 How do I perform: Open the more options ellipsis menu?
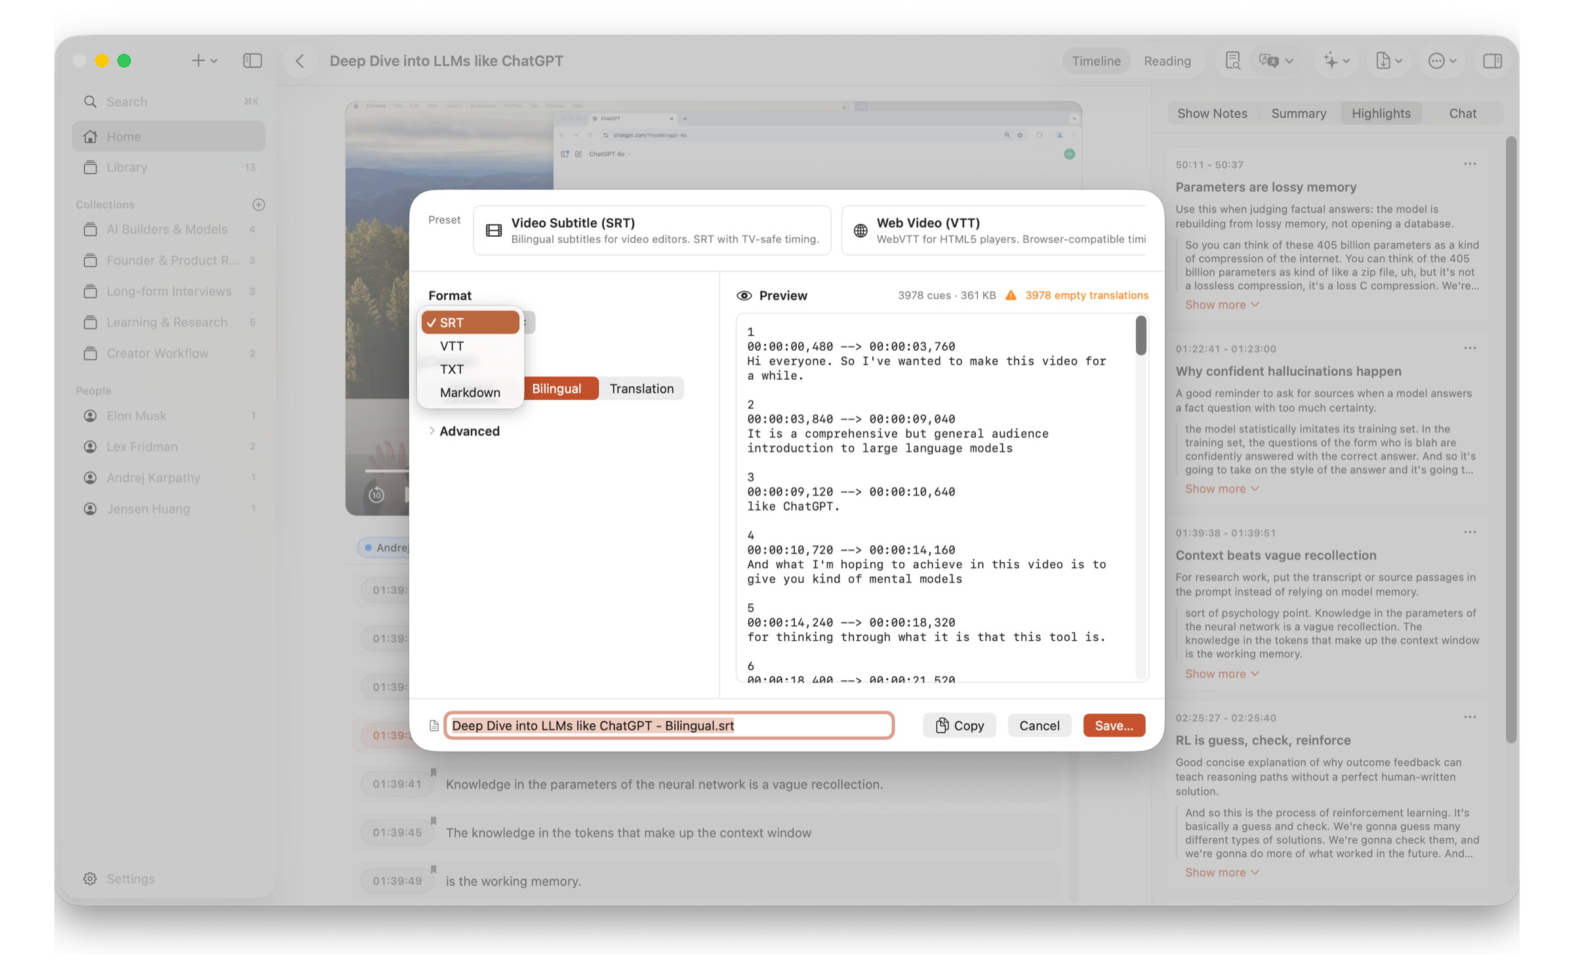click(1442, 61)
